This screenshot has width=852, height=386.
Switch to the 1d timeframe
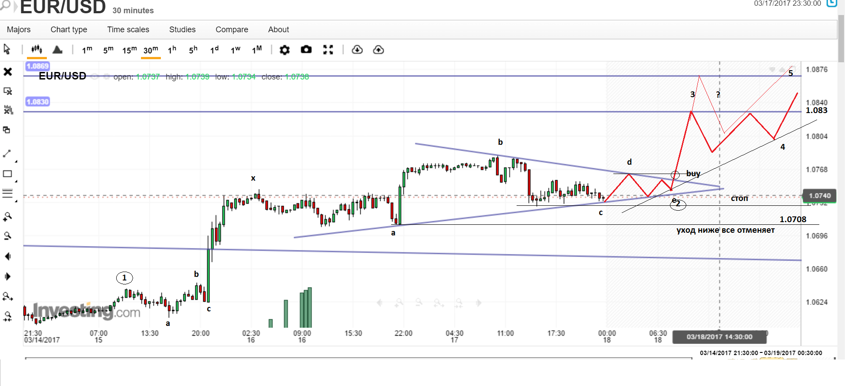click(214, 50)
